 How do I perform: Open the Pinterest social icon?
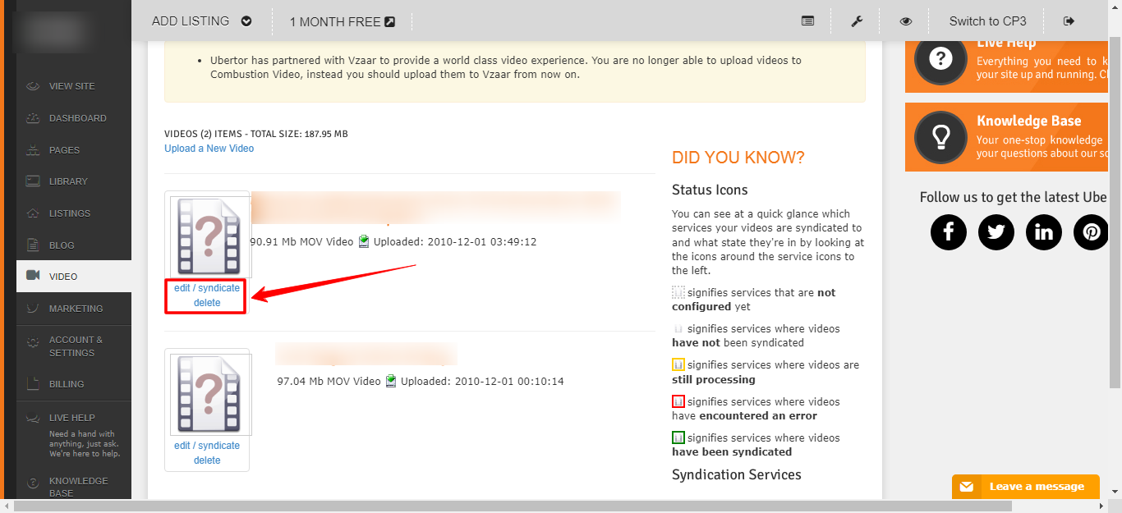click(x=1092, y=232)
